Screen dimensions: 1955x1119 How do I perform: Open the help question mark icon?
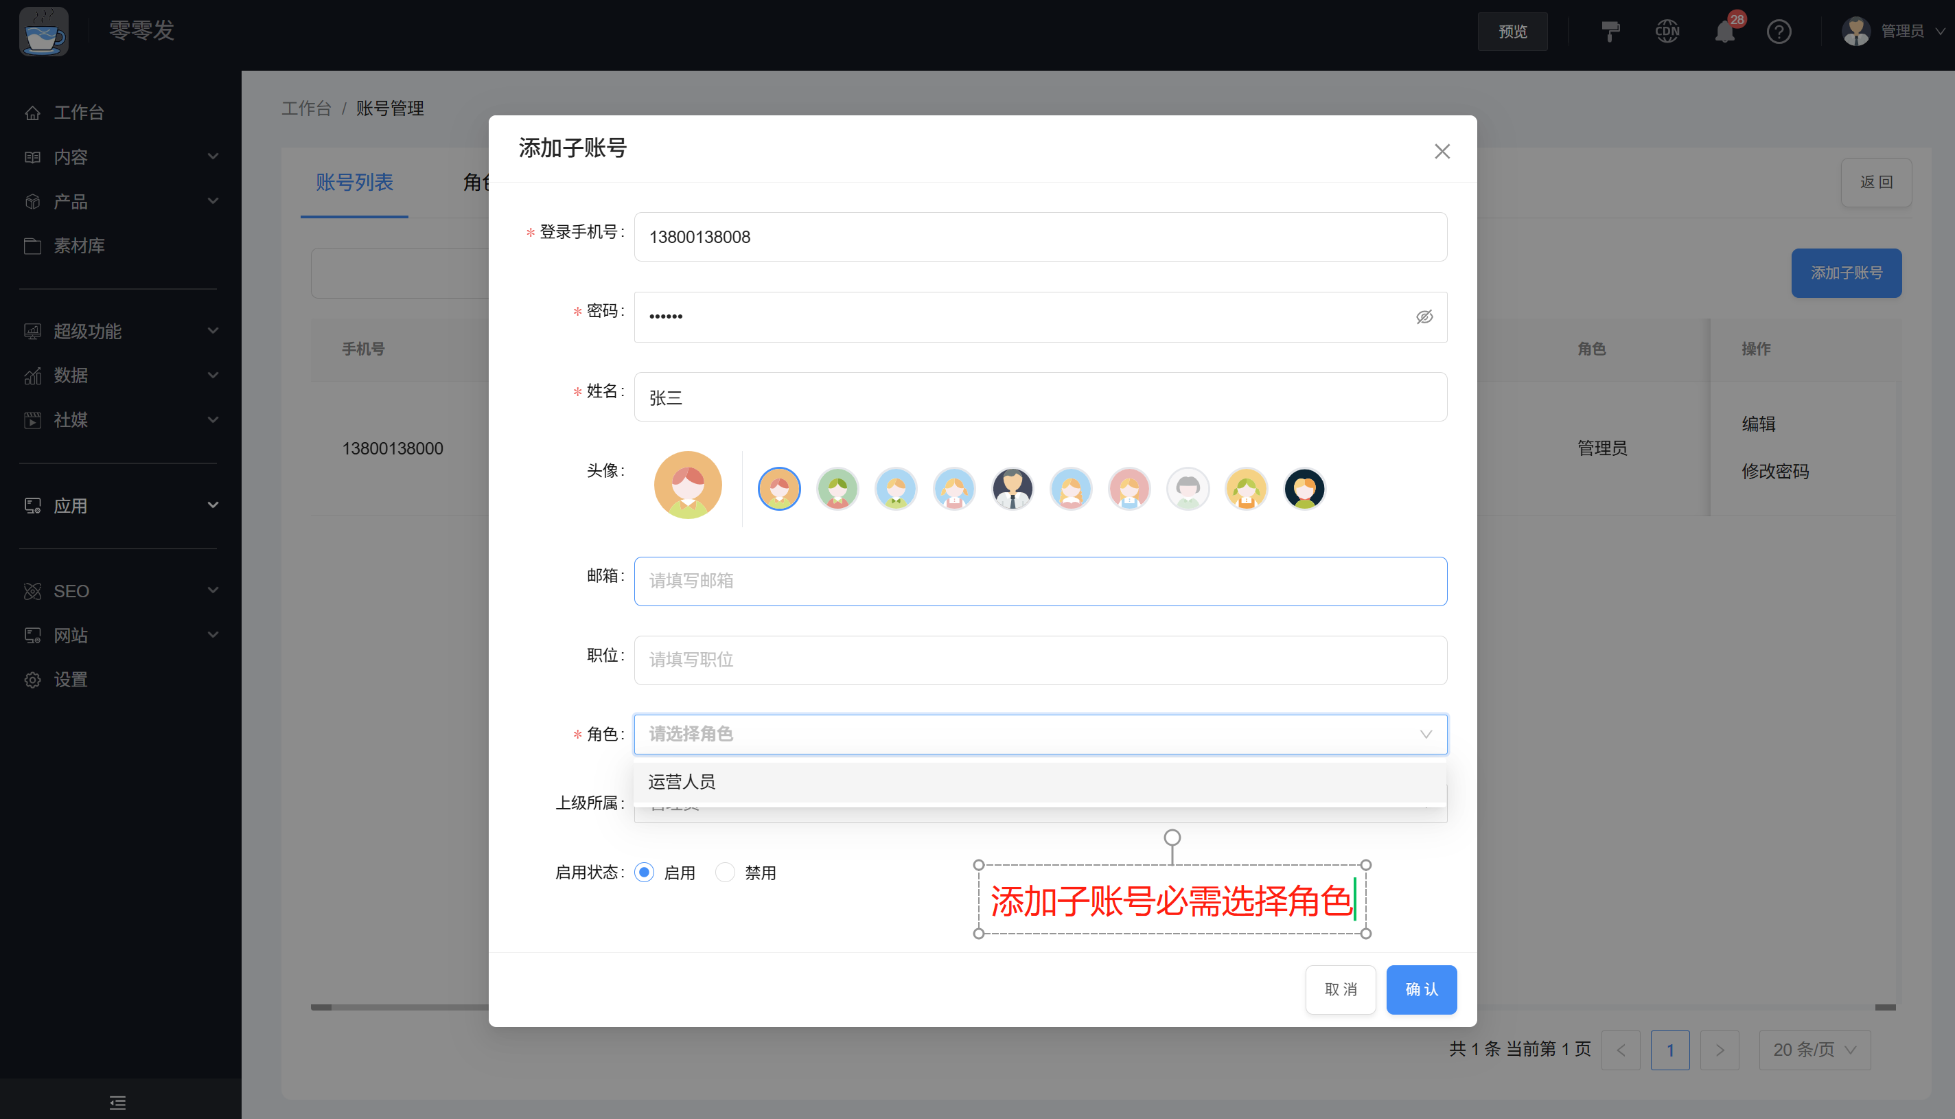click(x=1779, y=32)
